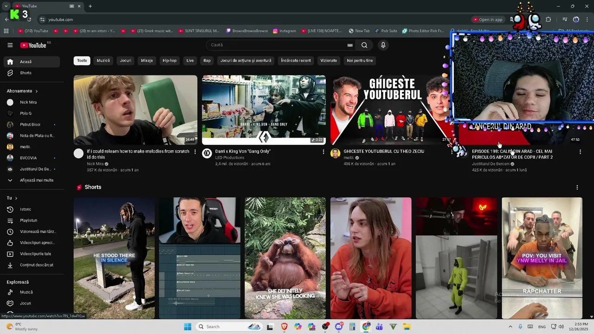This screenshot has width=594, height=334.
Task: Open Muzică under Explorează
Action: [32, 292]
